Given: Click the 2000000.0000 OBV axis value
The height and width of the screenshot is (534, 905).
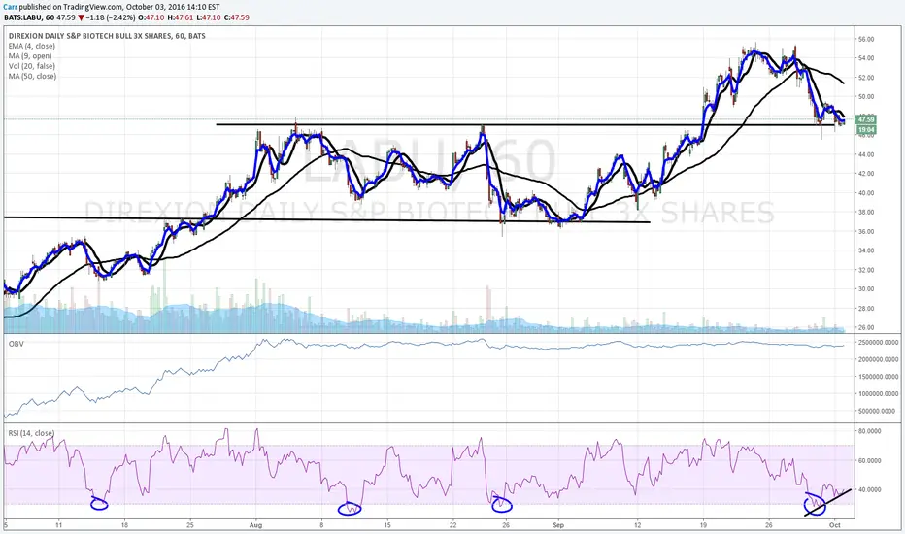Looking at the screenshot, I should pyautogui.click(x=878, y=359).
